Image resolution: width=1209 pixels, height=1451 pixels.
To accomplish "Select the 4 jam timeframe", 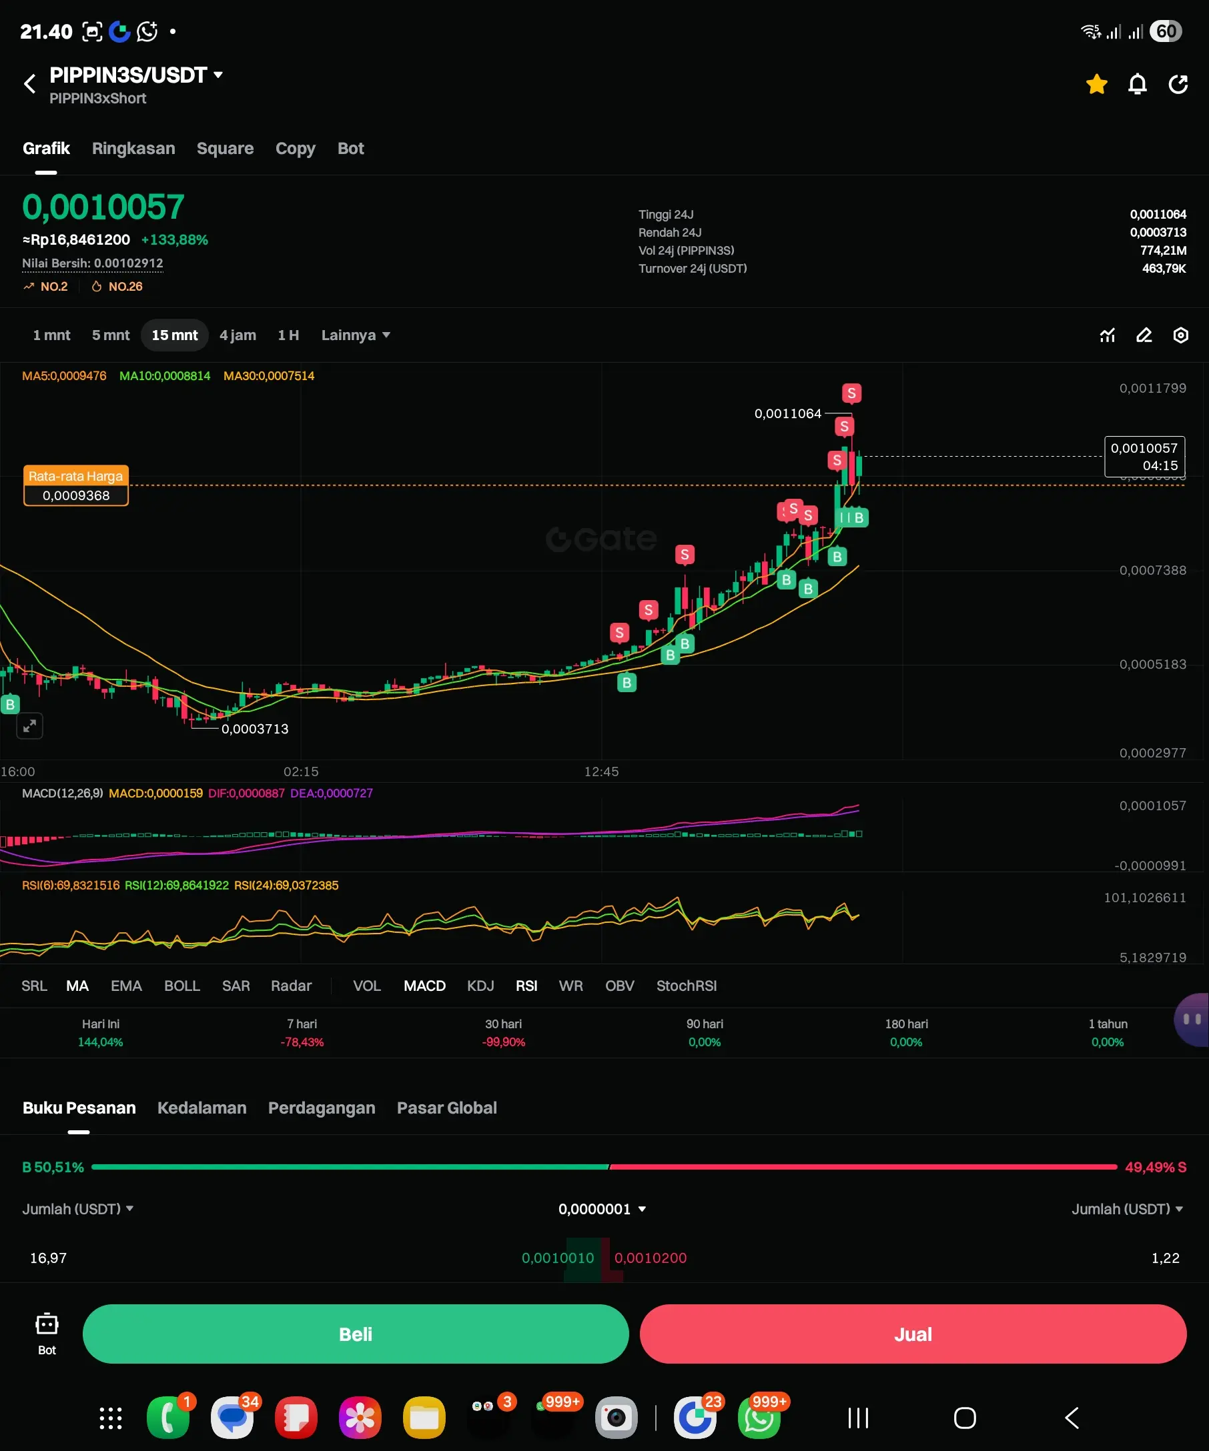I will [238, 335].
